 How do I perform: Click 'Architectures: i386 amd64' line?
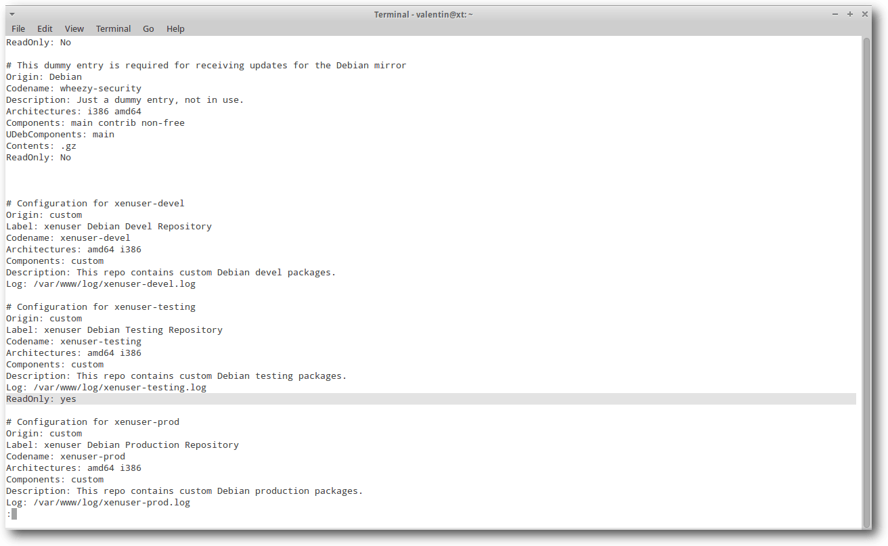[x=74, y=111]
